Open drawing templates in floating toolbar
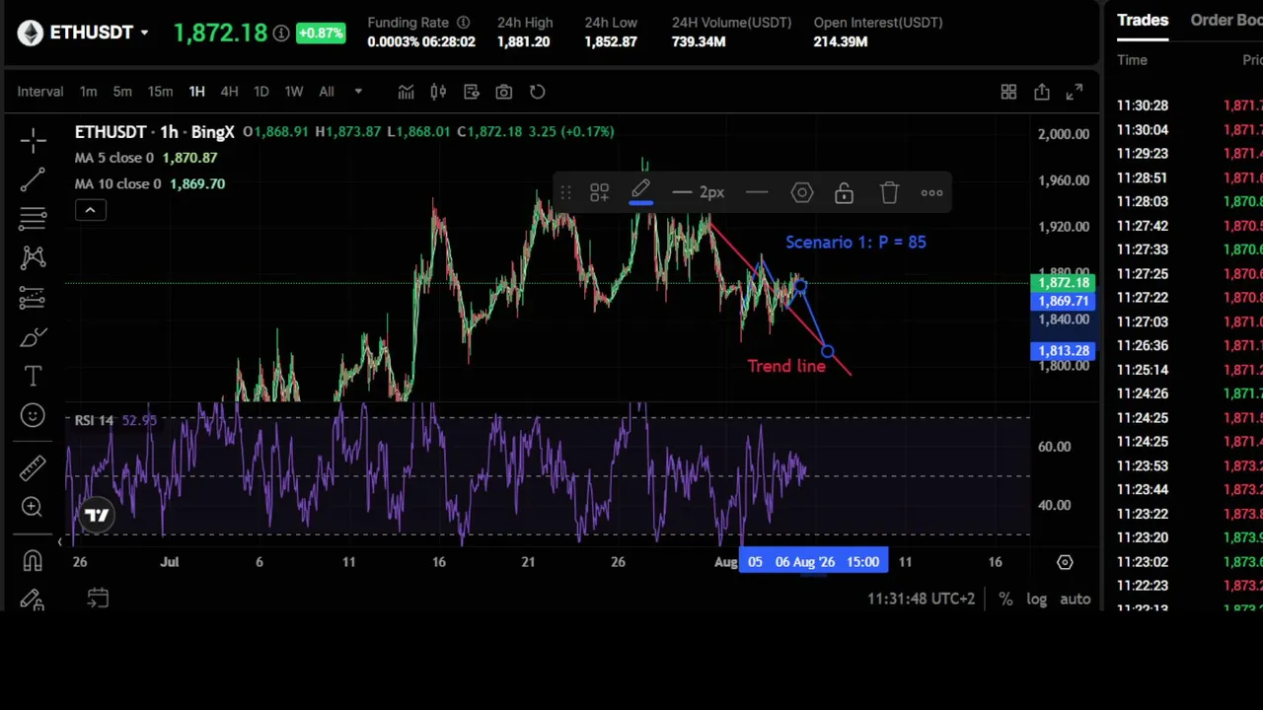The height and width of the screenshot is (710, 1263). [599, 192]
